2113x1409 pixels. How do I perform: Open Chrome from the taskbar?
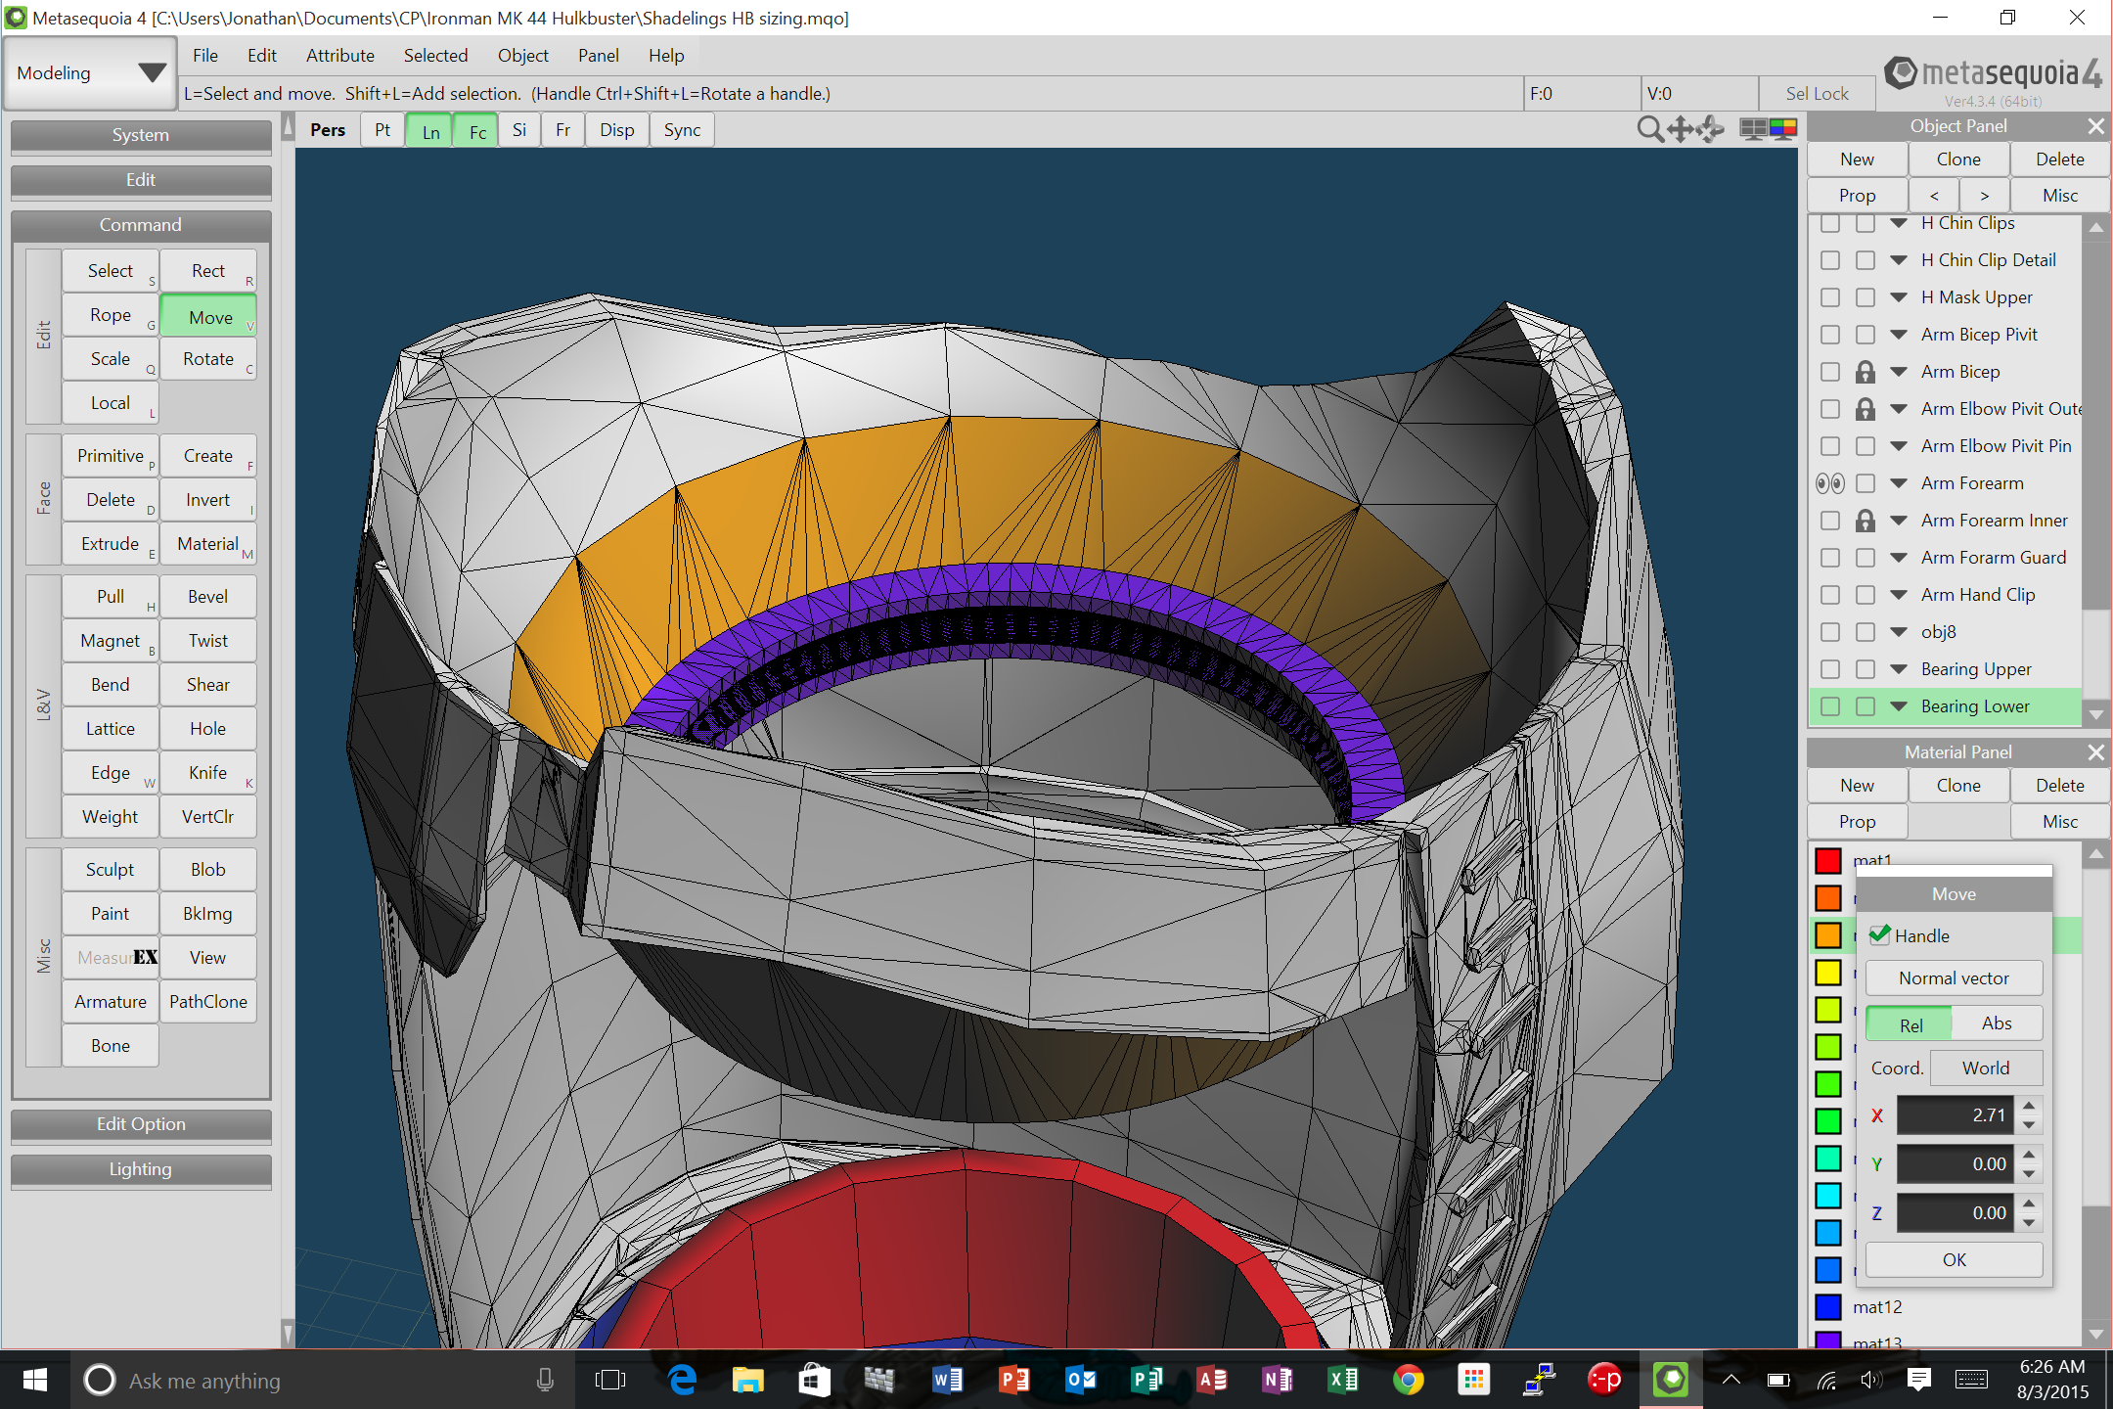[x=1409, y=1380]
